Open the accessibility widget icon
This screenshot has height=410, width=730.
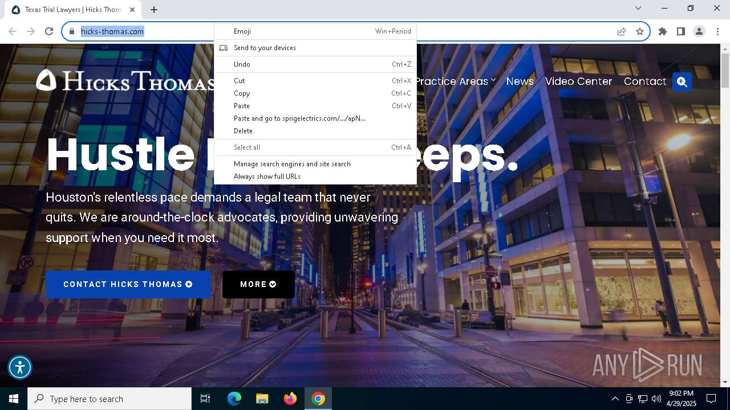coord(20,367)
